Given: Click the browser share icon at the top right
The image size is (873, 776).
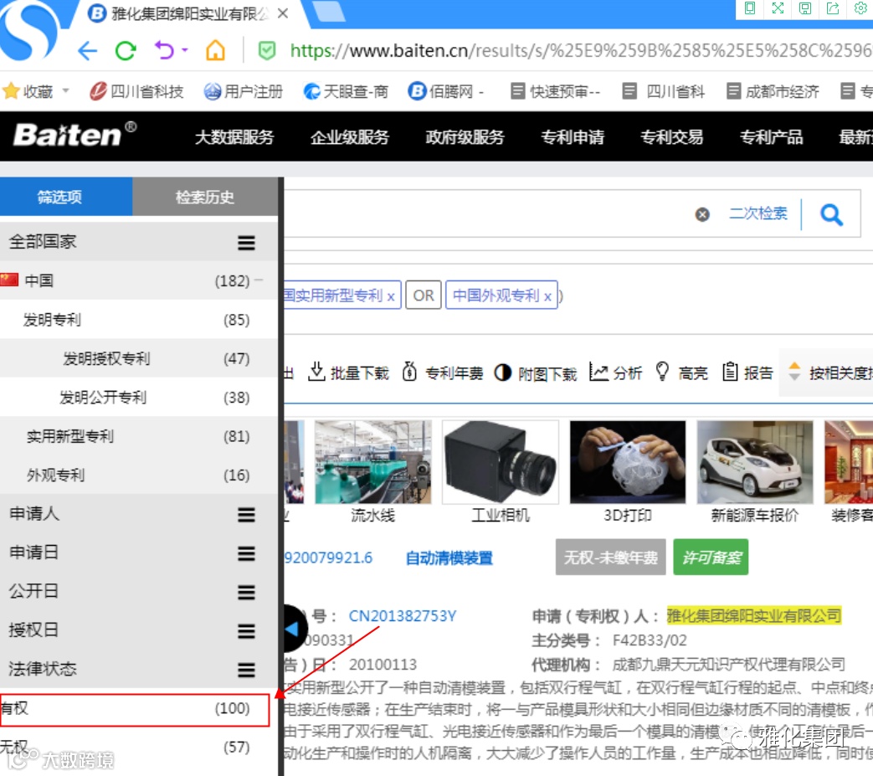Looking at the screenshot, I should pyautogui.click(x=833, y=8).
